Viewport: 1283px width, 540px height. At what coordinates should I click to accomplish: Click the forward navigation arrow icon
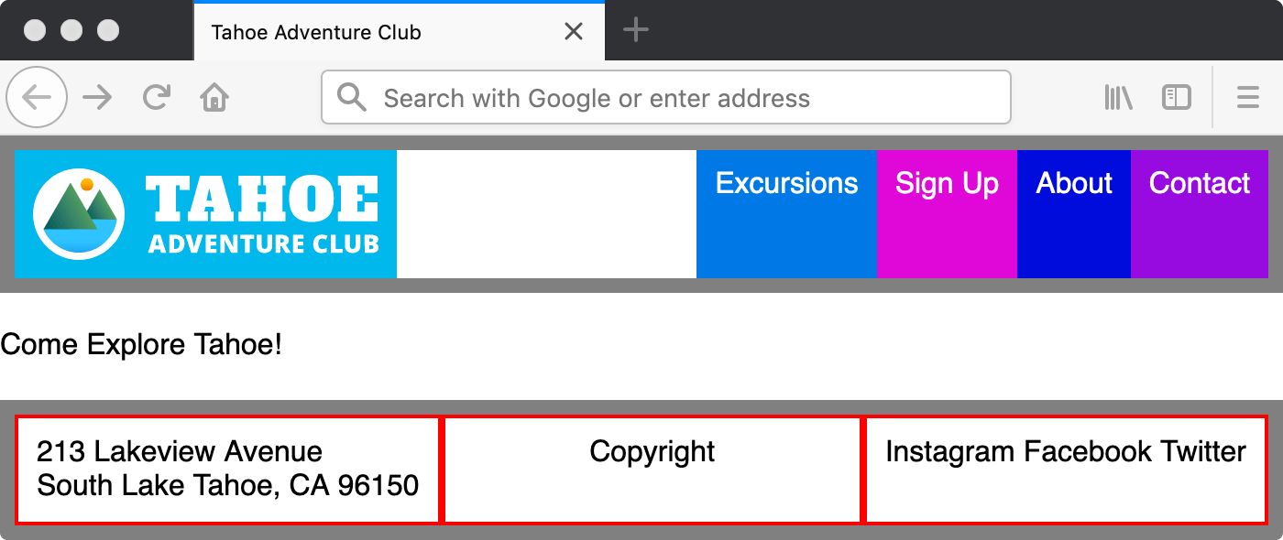(x=97, y=97)
